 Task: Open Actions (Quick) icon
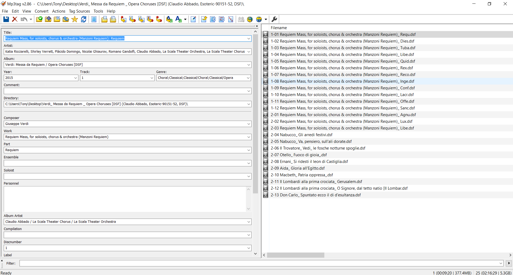pyautogui.click(x=178, y=19)
